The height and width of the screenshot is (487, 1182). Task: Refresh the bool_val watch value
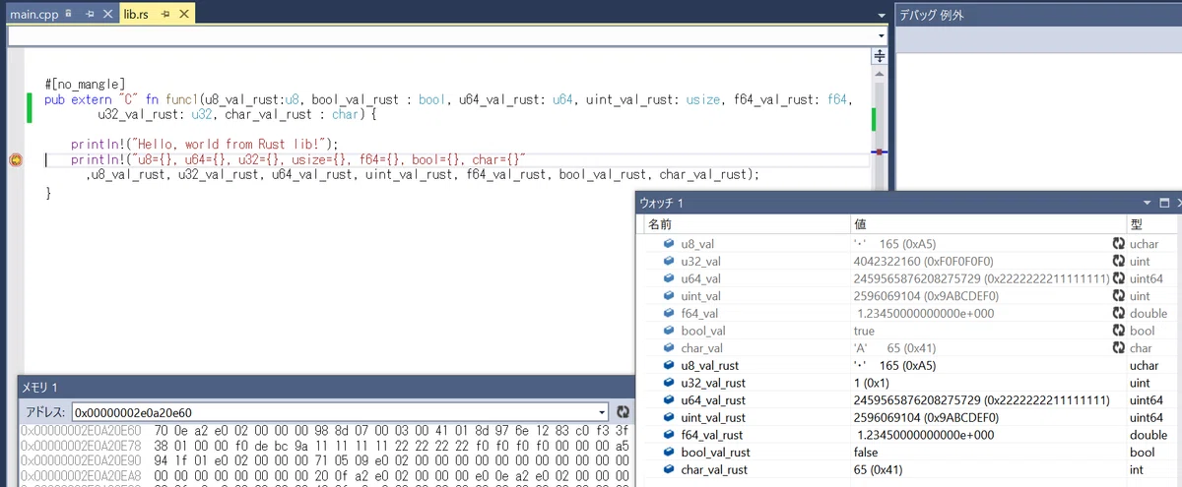pyautogui.click(x=1118, y=331)
